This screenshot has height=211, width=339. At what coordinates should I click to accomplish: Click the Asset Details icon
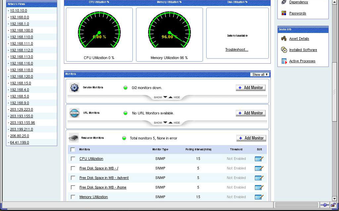[284, 39]
